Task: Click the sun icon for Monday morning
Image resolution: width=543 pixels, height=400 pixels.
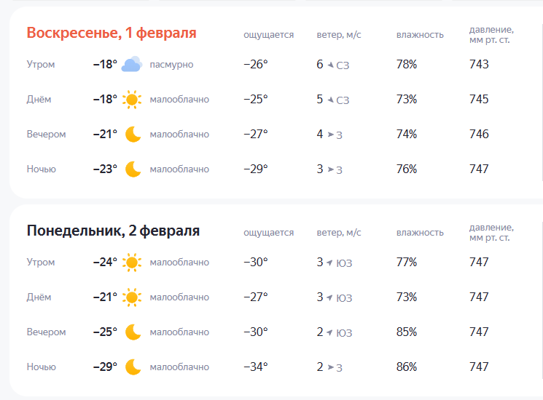Action: click(x=132, y=263)
